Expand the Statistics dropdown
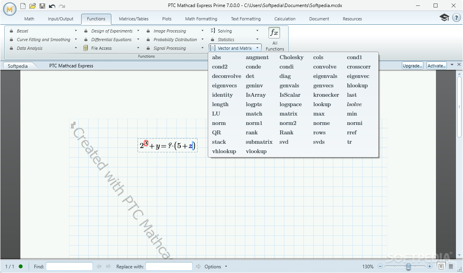This screenshot has width=463, height=273. point(258,39)
